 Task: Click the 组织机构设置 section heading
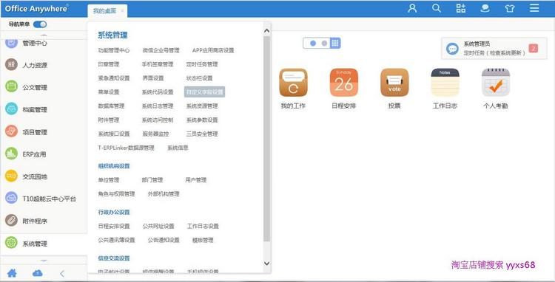[114, 166]
